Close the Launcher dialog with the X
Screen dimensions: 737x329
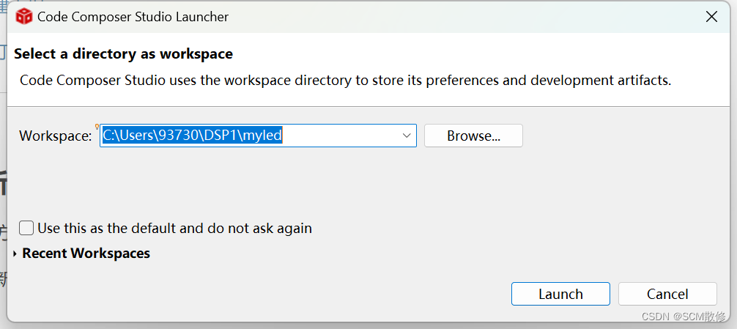point(711,17)
